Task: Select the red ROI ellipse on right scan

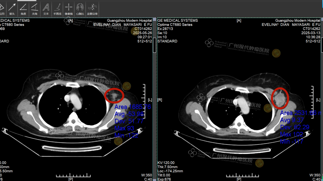Action: 279,98
